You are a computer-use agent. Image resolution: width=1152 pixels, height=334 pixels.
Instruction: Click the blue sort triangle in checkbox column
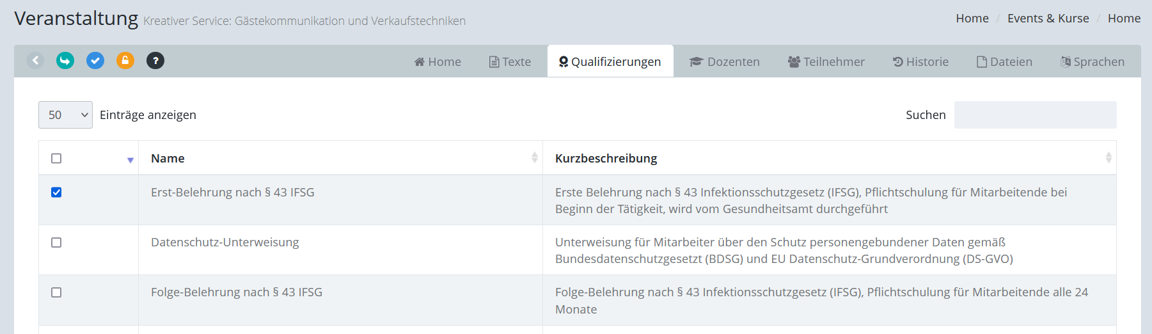point(130,160)
